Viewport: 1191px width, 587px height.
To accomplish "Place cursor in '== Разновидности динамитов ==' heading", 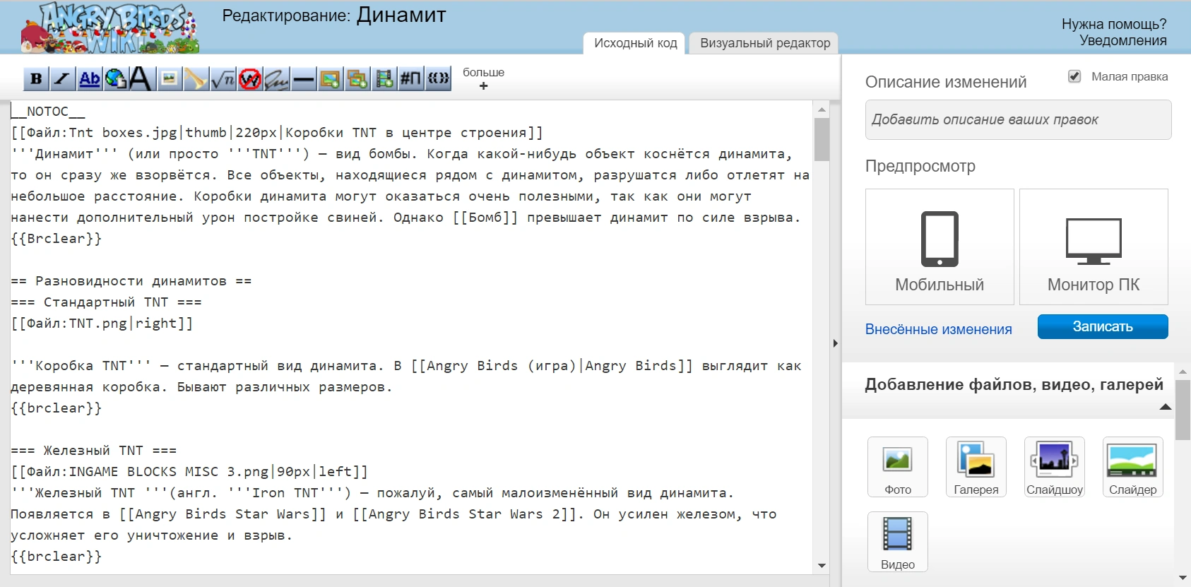I will (131, 281).
